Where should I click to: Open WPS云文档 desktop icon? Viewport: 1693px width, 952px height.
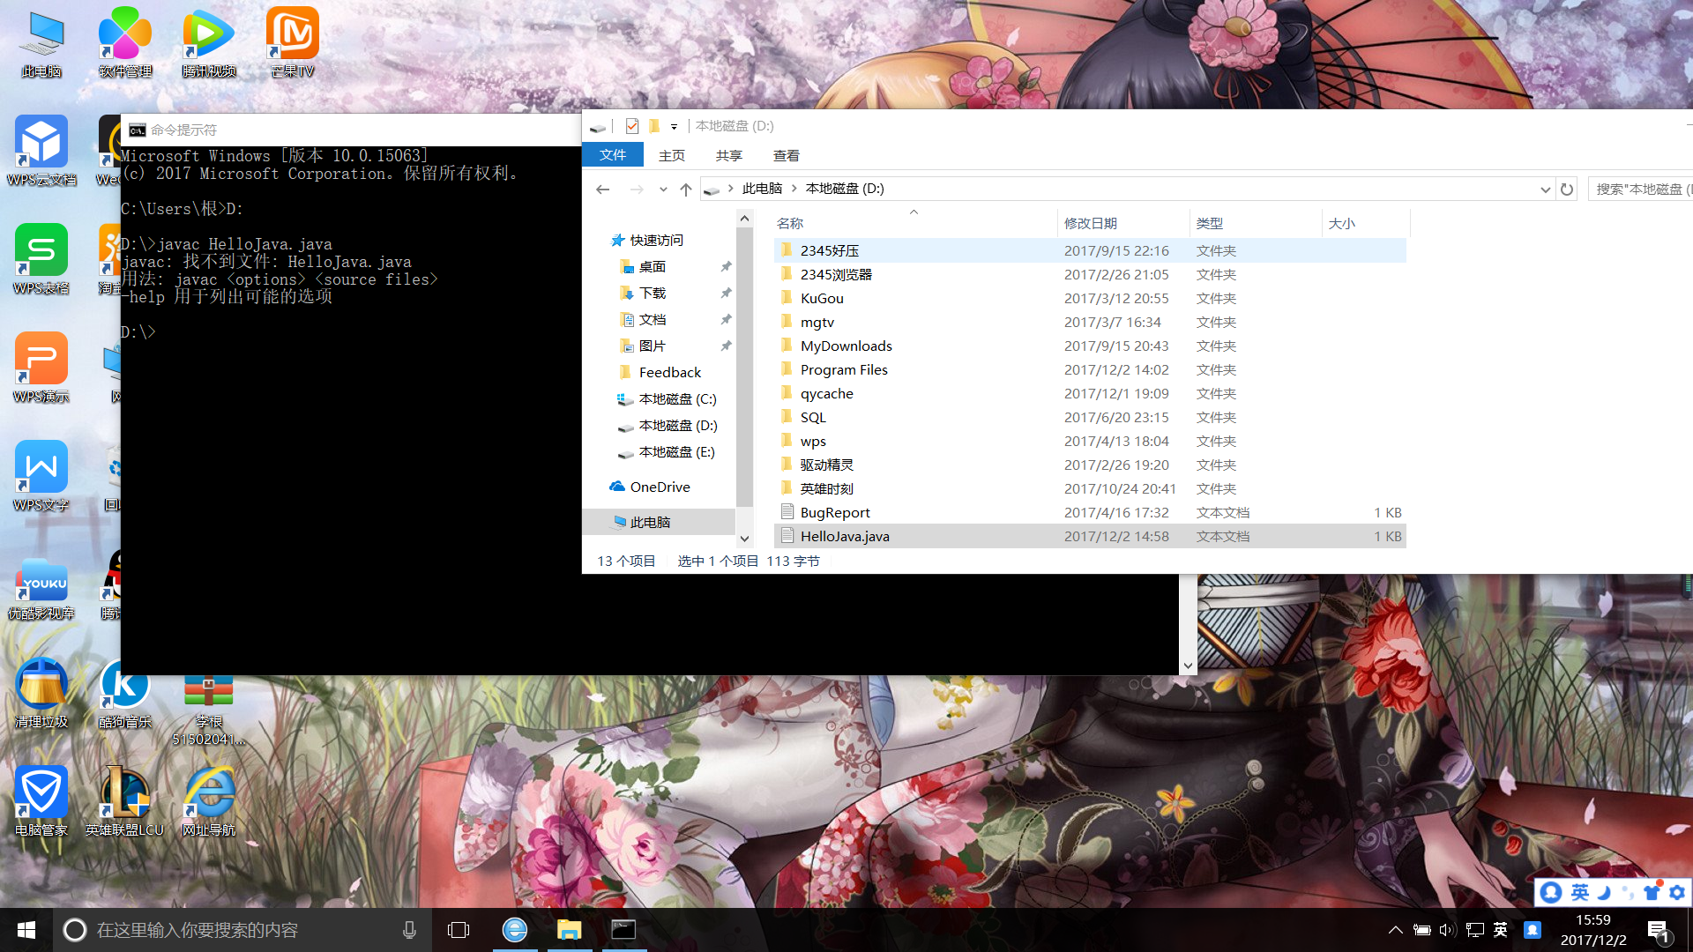coord(41,151)
